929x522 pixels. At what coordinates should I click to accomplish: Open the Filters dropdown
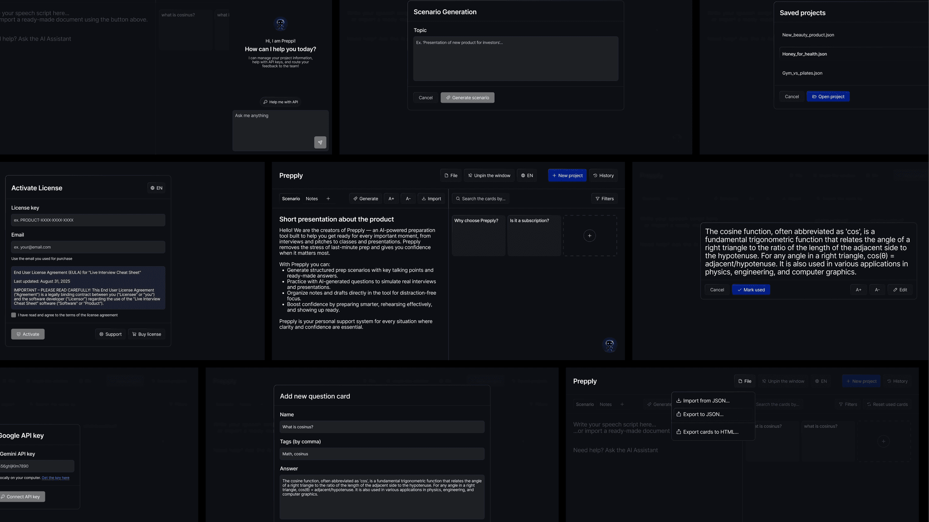[x=604, y=199]
